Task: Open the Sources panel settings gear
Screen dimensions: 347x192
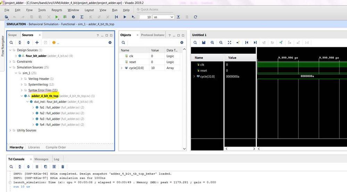Action: (x=110, y=42)
